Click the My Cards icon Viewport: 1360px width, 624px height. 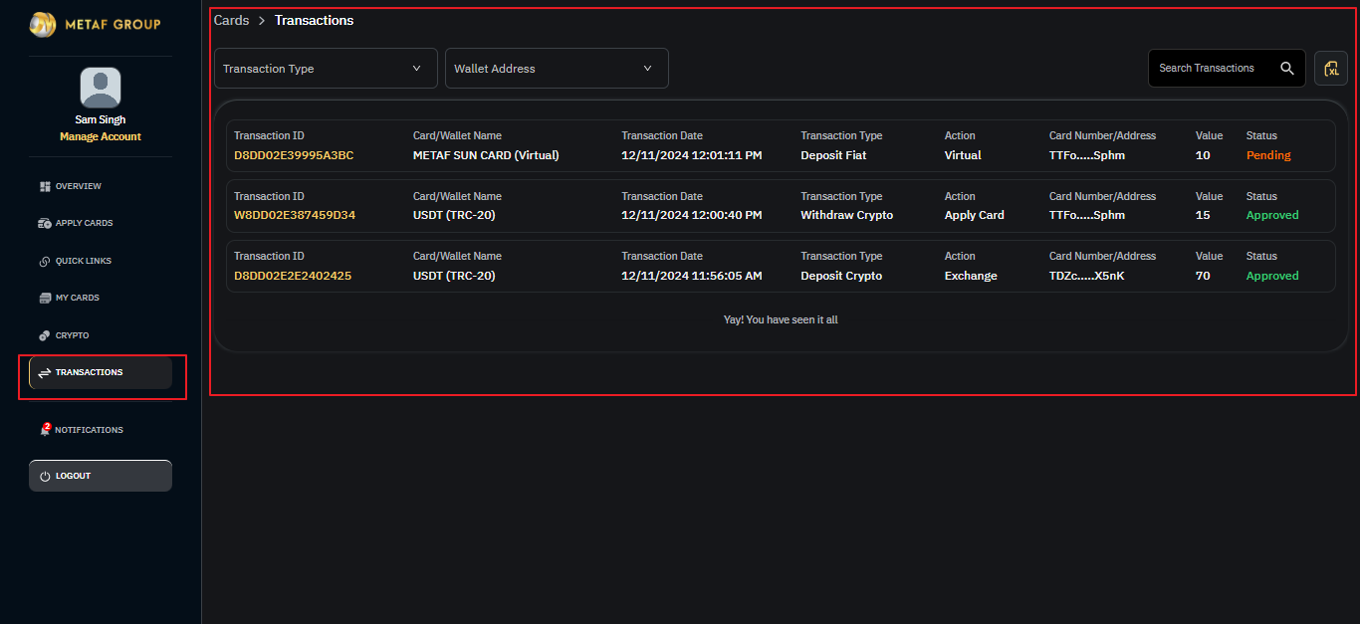point(45,298)
